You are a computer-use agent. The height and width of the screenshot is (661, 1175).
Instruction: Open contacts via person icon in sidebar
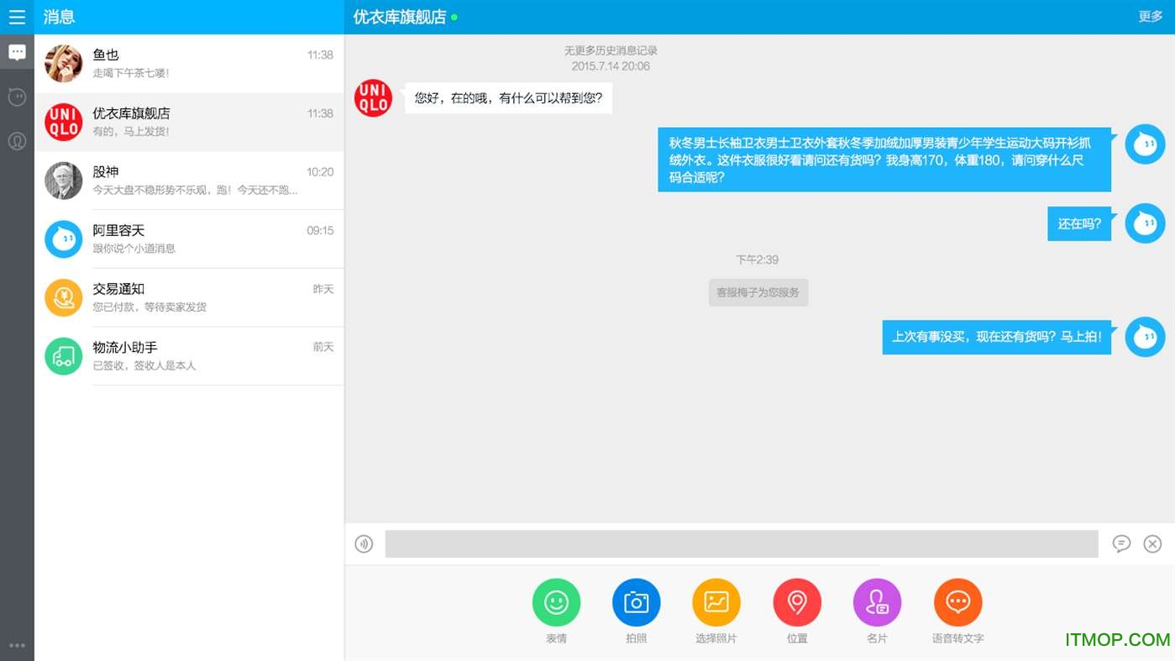coord(17,141)
